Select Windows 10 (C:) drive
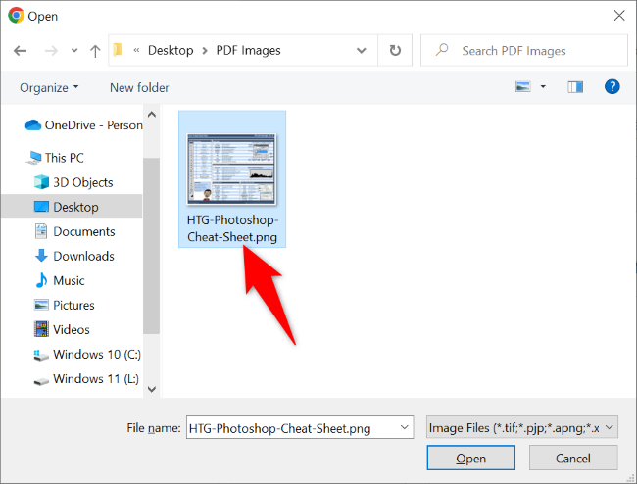This screenshot has height=484, width=637. pos(87,355)
